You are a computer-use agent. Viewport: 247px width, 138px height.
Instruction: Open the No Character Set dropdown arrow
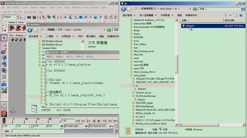click(x=86, y=126)
